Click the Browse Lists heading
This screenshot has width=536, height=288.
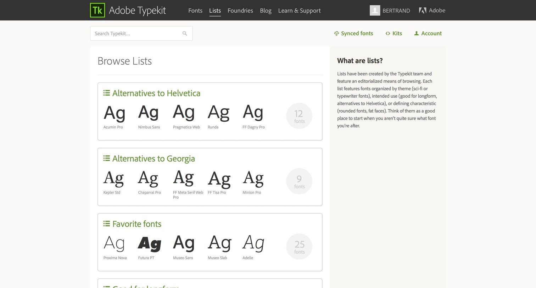[x=124, y=61]
